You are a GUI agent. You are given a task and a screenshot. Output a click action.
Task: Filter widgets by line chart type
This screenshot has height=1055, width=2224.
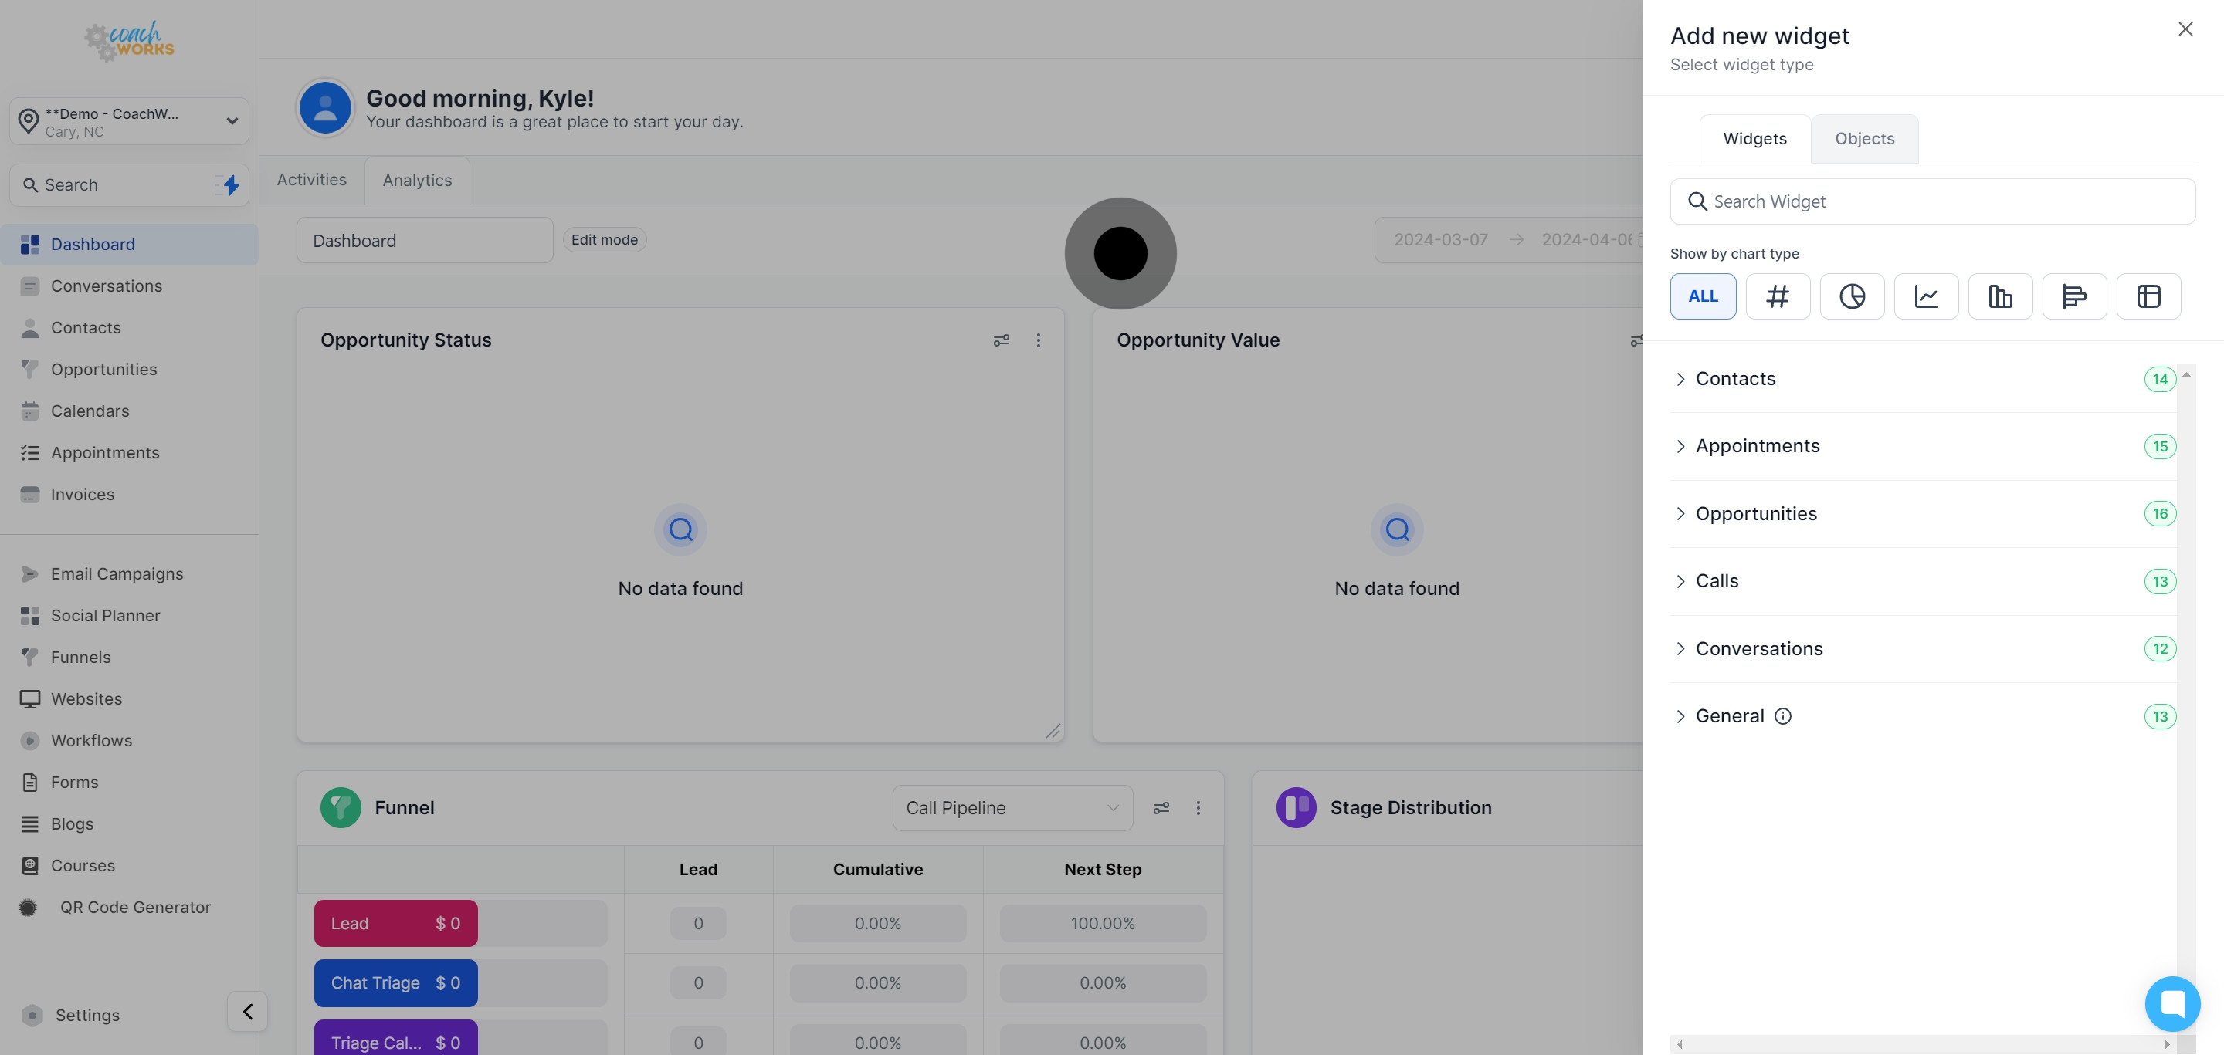(x=1925, y=296)
